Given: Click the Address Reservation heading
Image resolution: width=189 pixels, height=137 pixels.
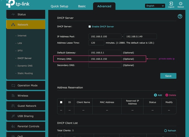Looking at the screenshot, I should pyautogui.click(x=70, y=87).
